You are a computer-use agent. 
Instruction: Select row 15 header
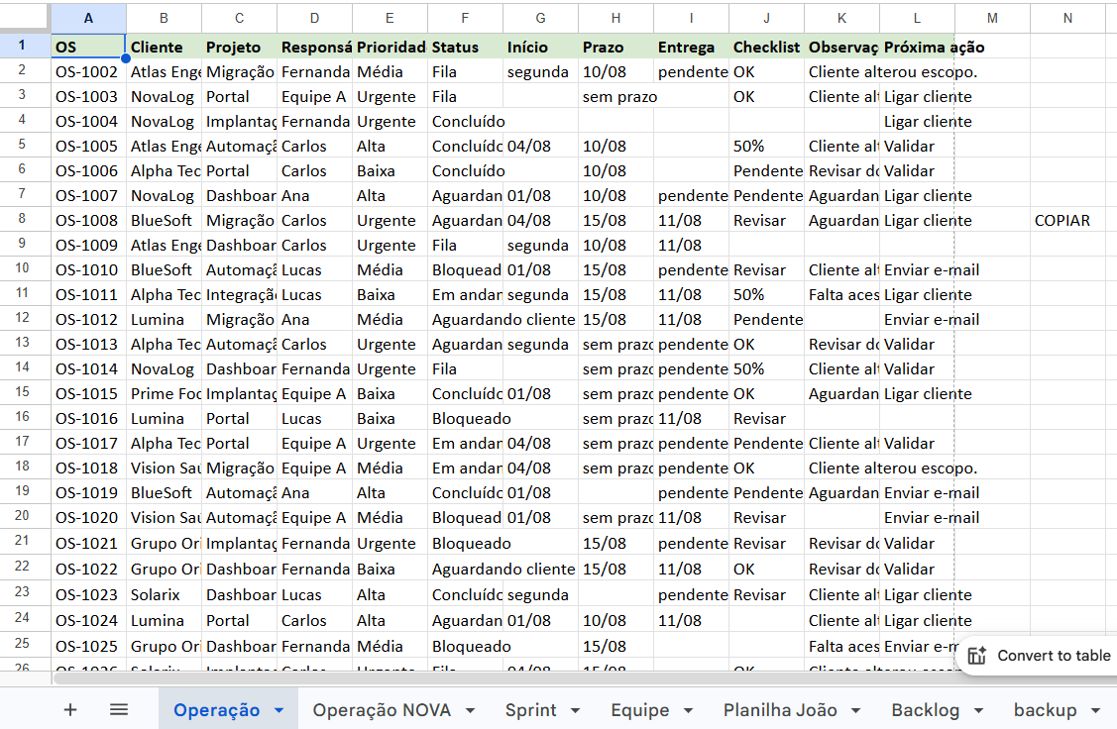click(x=22, y=393)
